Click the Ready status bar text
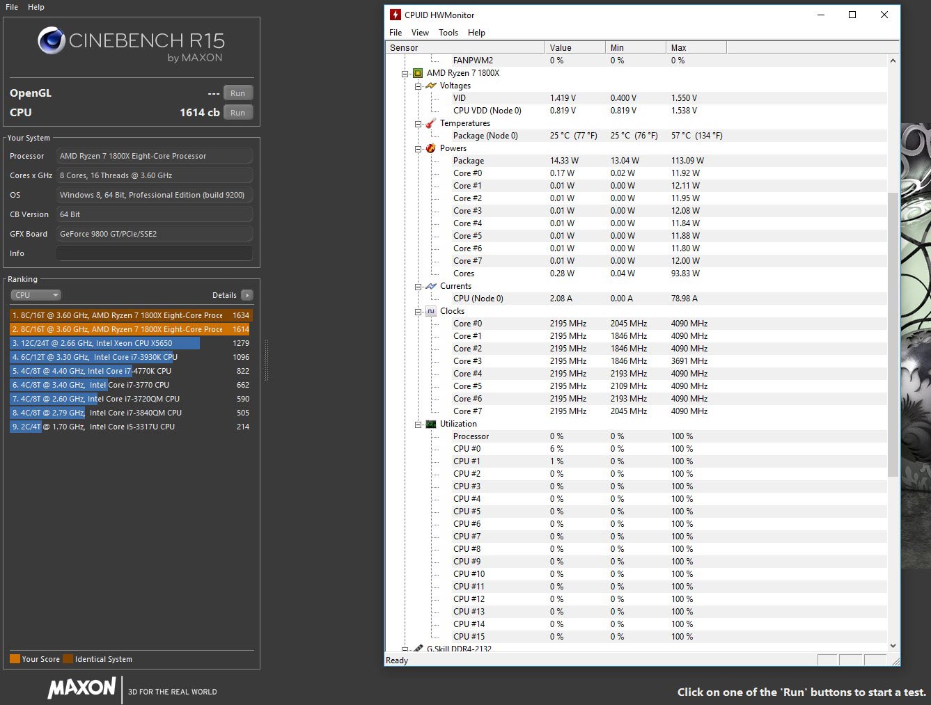 pos(397,660)
